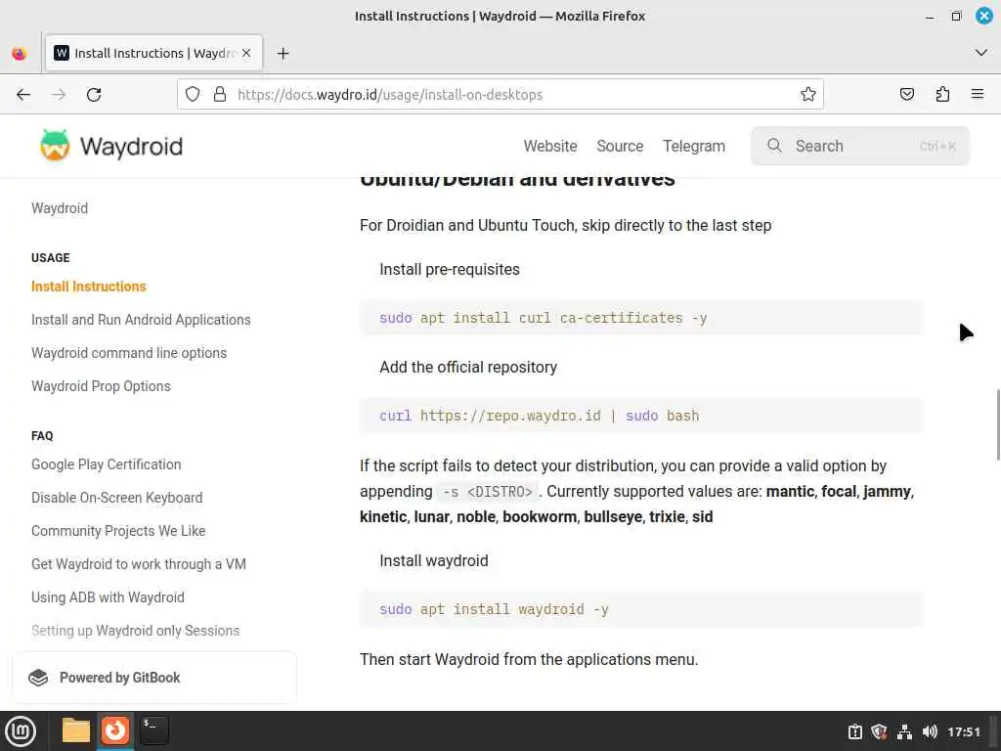Click the curl repo.waydro.id code block
This screenshot has width=1001, height=751.
pos(641,416)
